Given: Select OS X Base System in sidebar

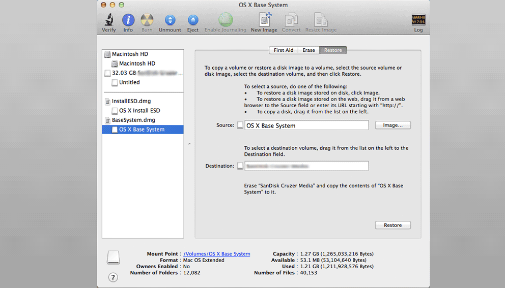Looking at the screenshot, I should (x=143, y=129).
